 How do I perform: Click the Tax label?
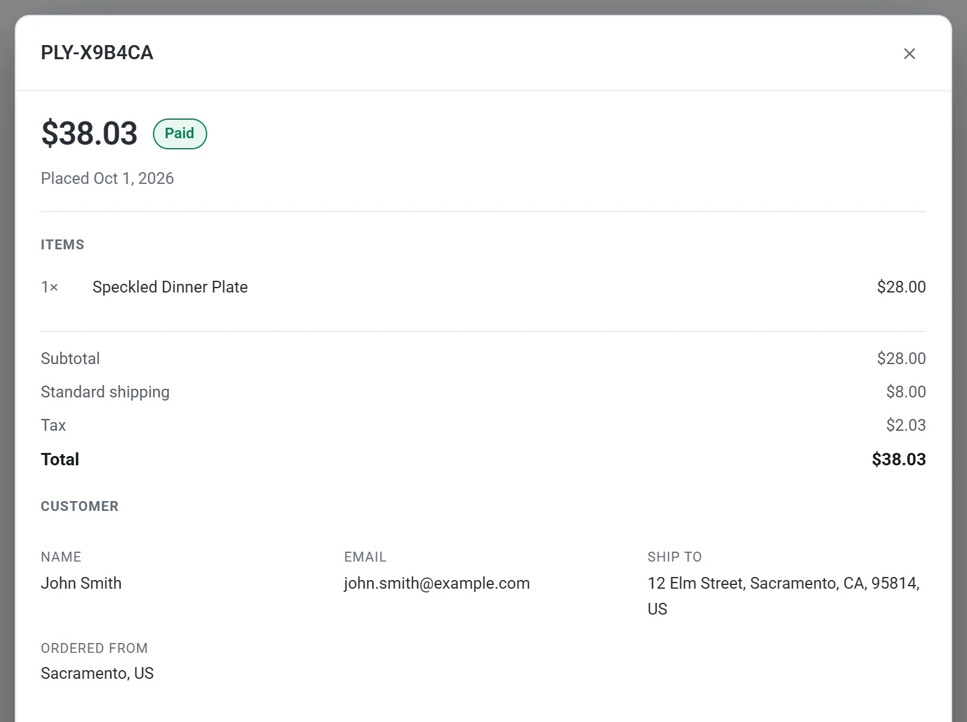[x=53, y=425]
